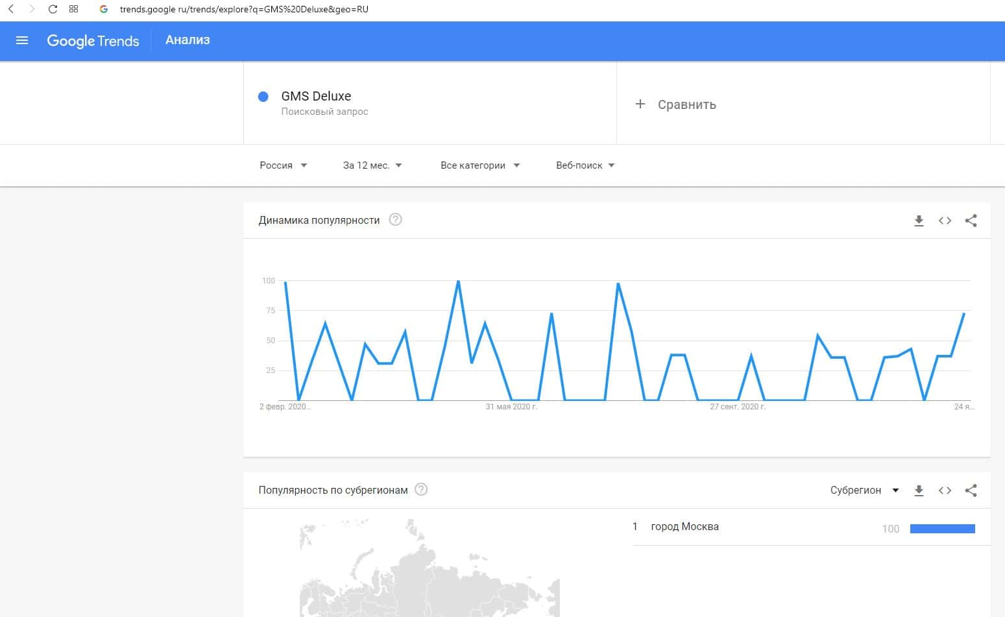Click the Динамика популярности heading
1005x617 pixels.
(x=319, y=221)
